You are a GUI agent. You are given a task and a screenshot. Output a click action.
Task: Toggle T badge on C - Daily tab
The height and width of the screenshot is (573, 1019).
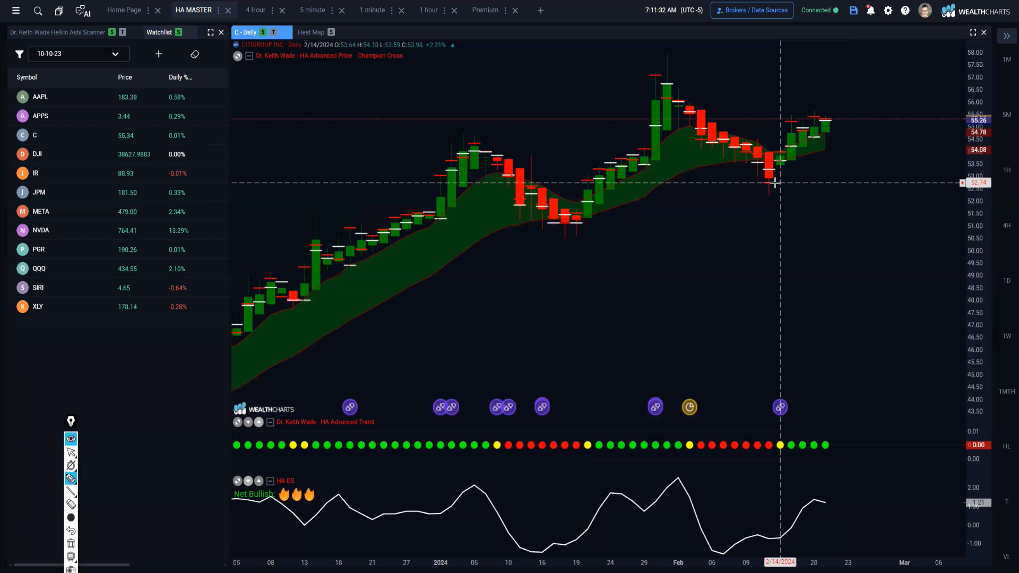273,32
